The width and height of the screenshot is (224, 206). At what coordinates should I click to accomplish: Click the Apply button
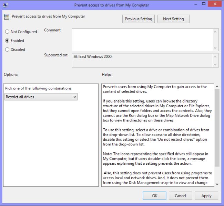click(206, 196)
